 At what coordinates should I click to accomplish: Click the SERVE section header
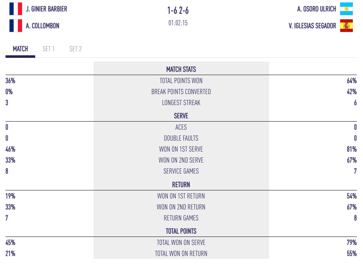click(181, 116)
